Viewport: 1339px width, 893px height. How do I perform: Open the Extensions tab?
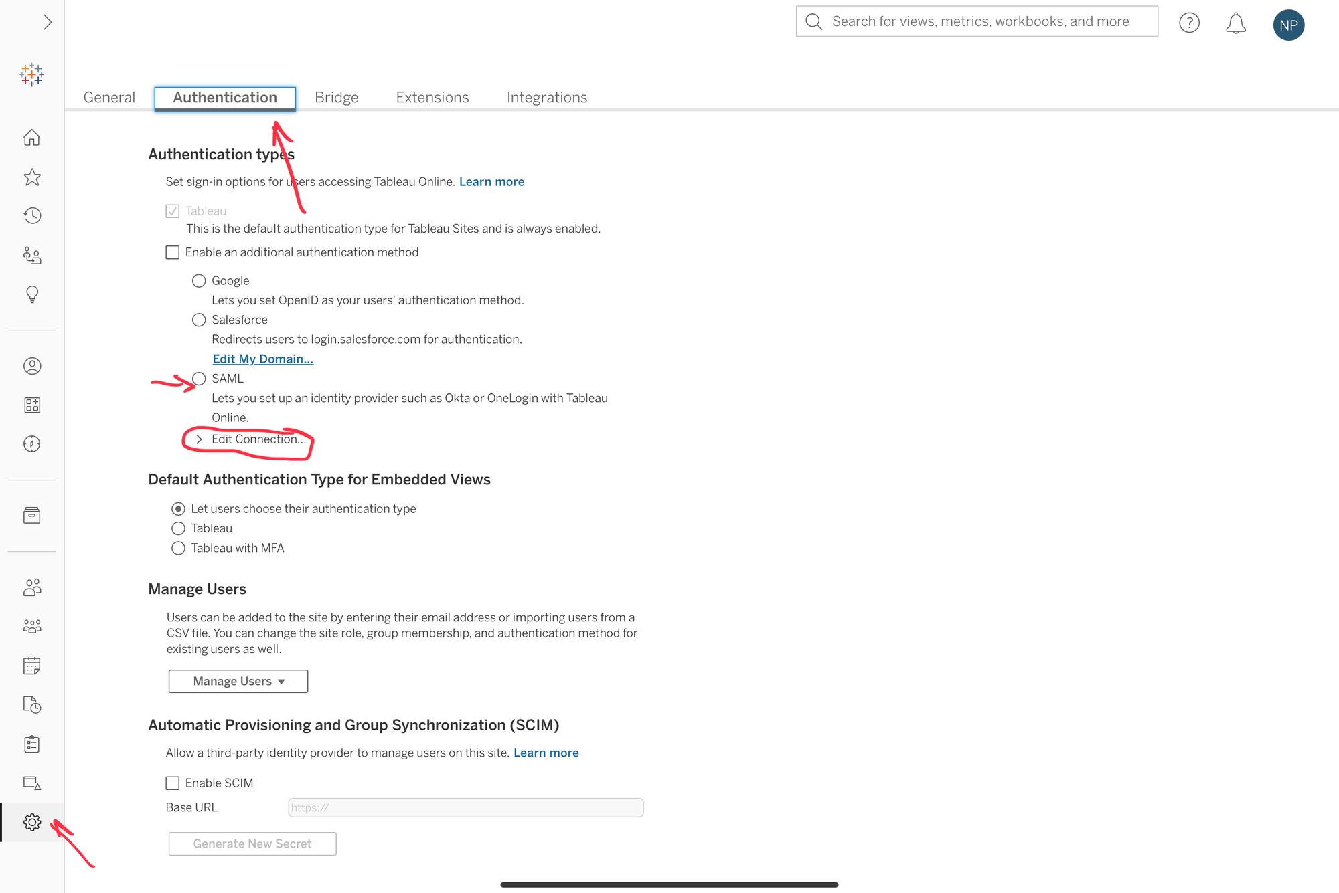click(432, 98)
